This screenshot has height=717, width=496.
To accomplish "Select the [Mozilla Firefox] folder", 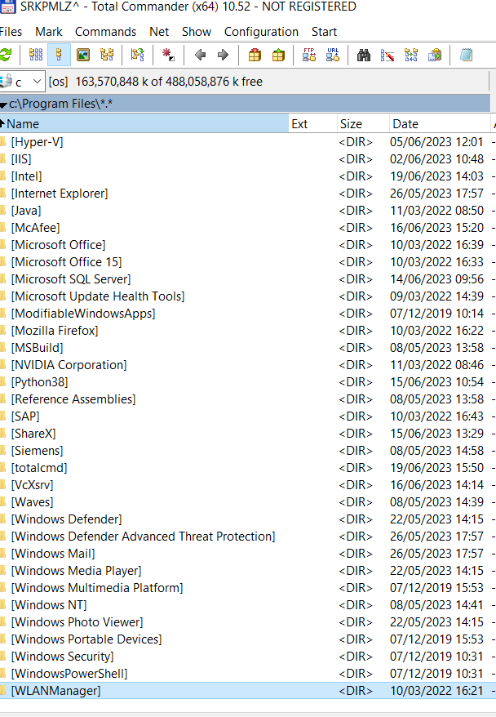I will (55, 331).
